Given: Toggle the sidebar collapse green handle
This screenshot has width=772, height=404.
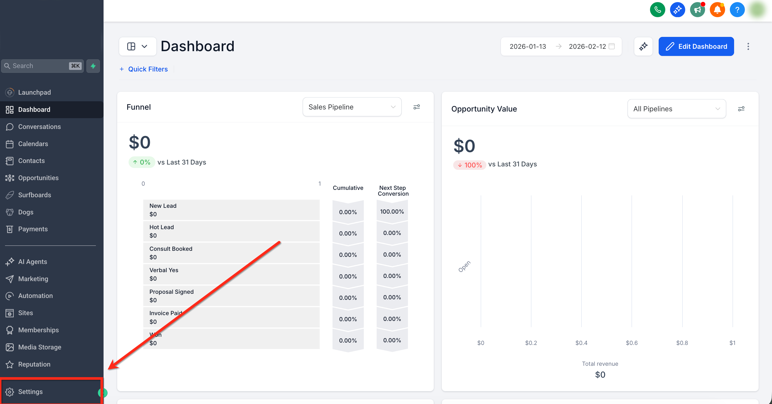Looking at the screenshot, I should click(x=103, y=393).
